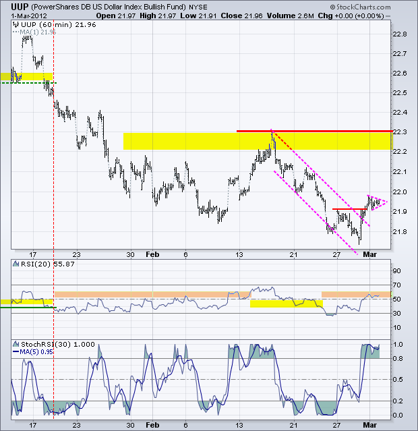Click Mar on the price panel date axis
Image resolution: width=418 pixels, height=431 pixels.
coord(369,254)
